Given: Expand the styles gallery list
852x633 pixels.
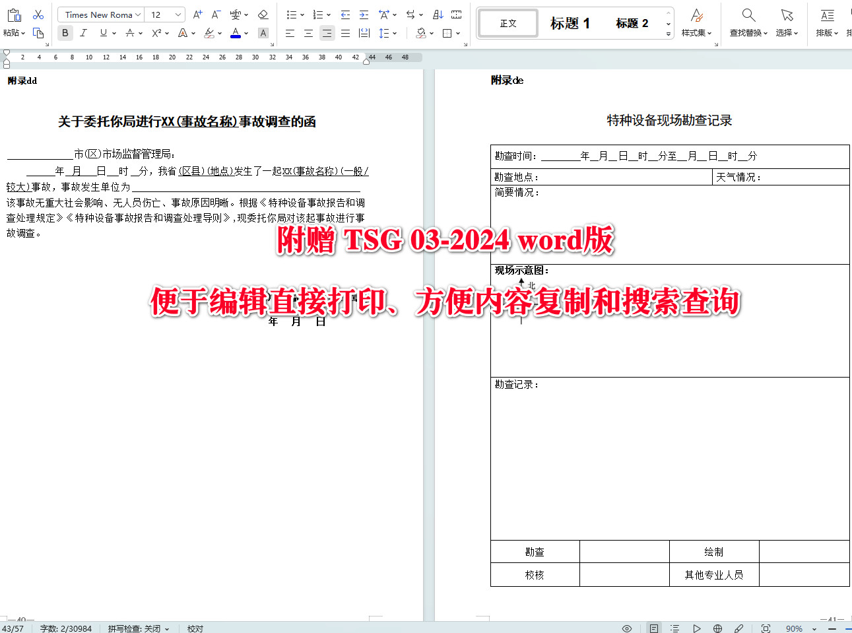Looking at the screenshot, I should [669, 33].
